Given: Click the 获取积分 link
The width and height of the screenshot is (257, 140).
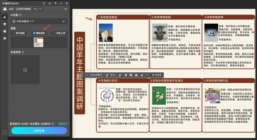Looking at the screenshot, I should [63, 124].
